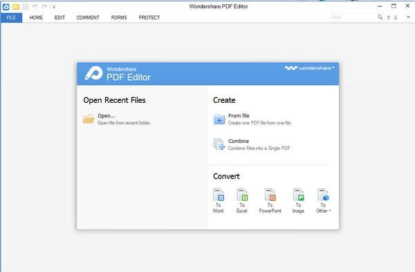This screenshot has width=415, height=272.
Task: Expand the quick access toolbar customize arrow
Action: coord(54,7)
